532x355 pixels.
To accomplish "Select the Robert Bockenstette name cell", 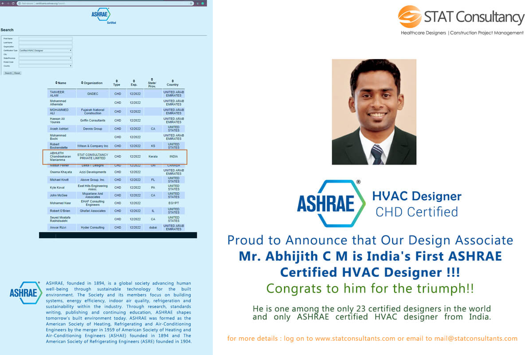I will (59, 146).
